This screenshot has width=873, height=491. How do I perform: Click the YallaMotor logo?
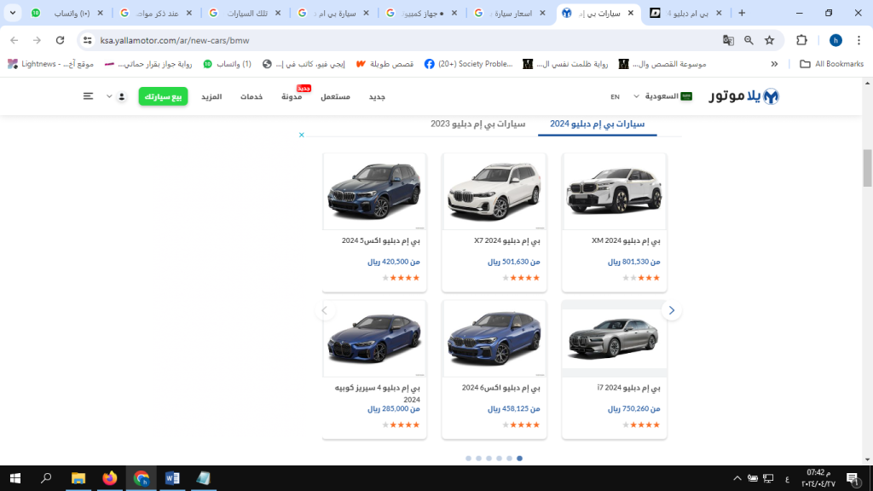tap(743, 96)
